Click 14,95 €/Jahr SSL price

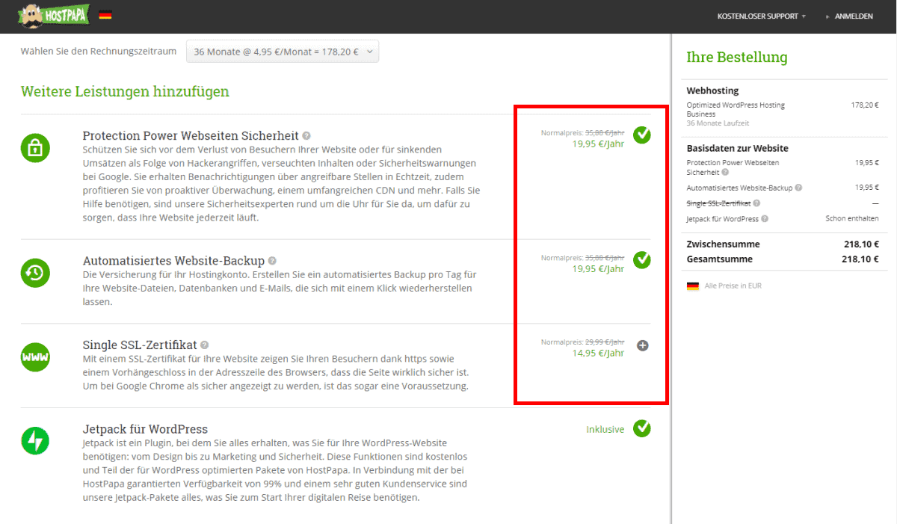(598, 353)
